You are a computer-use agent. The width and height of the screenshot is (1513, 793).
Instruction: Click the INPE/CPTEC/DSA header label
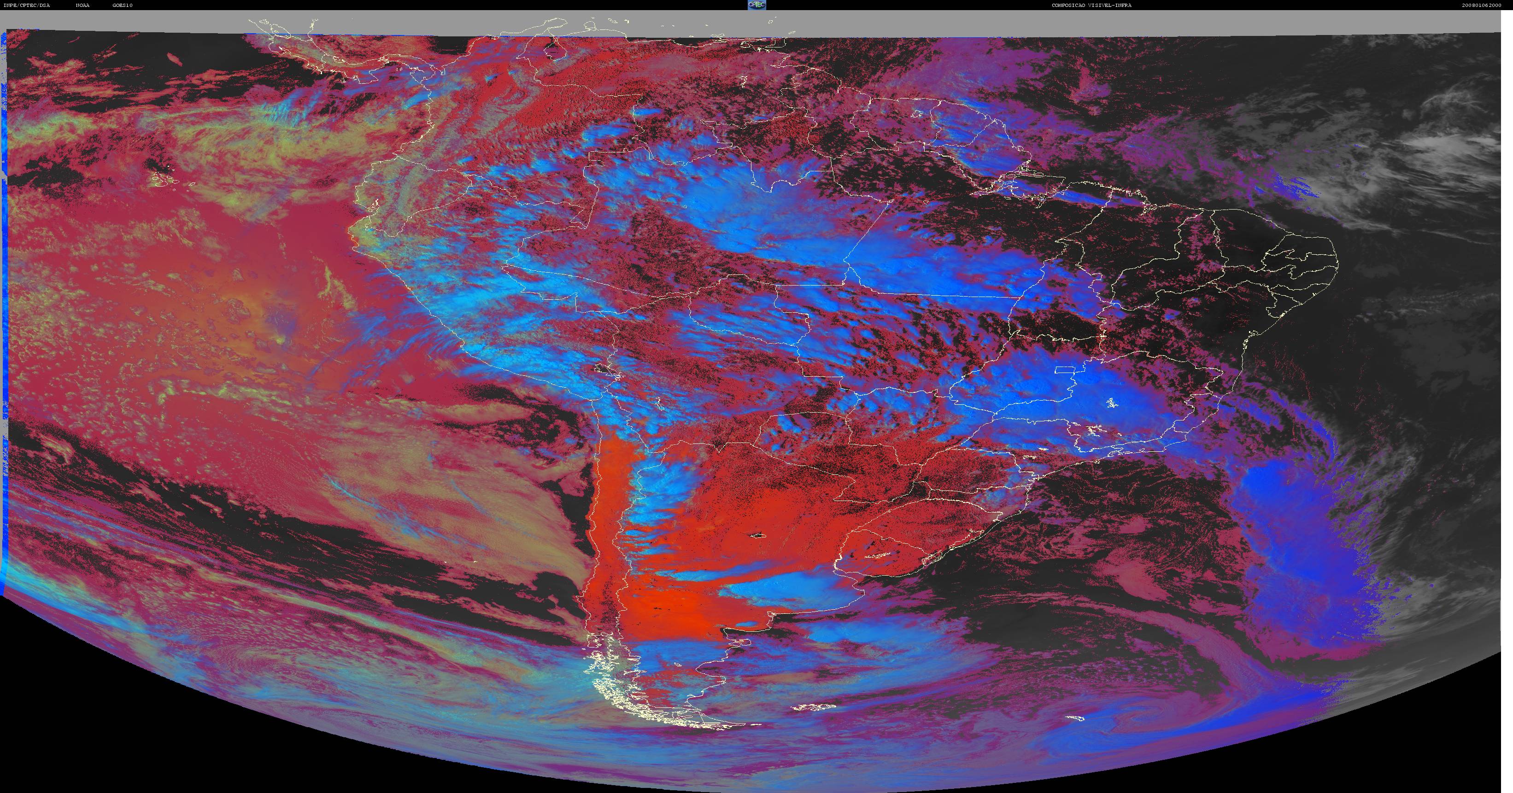[x=27, y=5]
